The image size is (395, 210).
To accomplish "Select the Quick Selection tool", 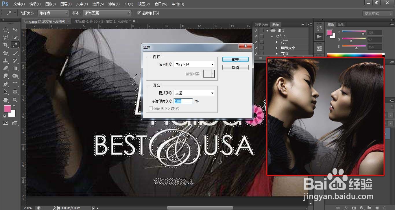I will [15, 37].
